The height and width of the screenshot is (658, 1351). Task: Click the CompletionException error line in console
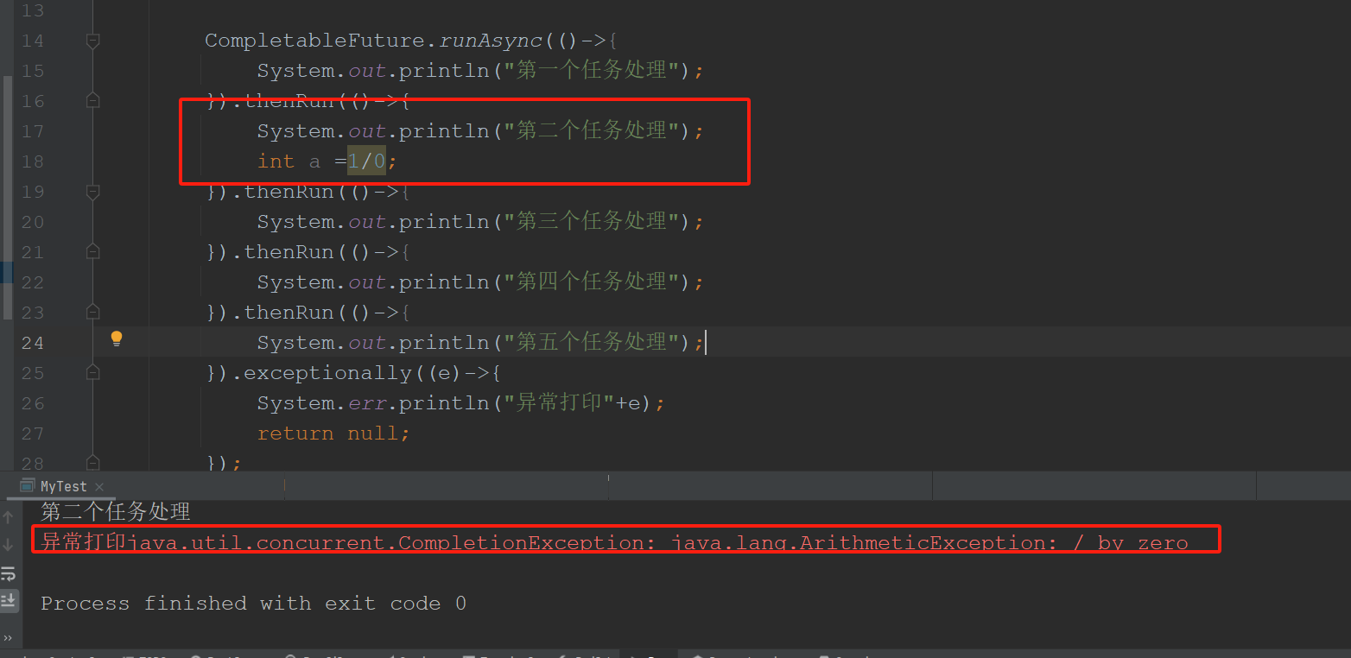[613, 542]
